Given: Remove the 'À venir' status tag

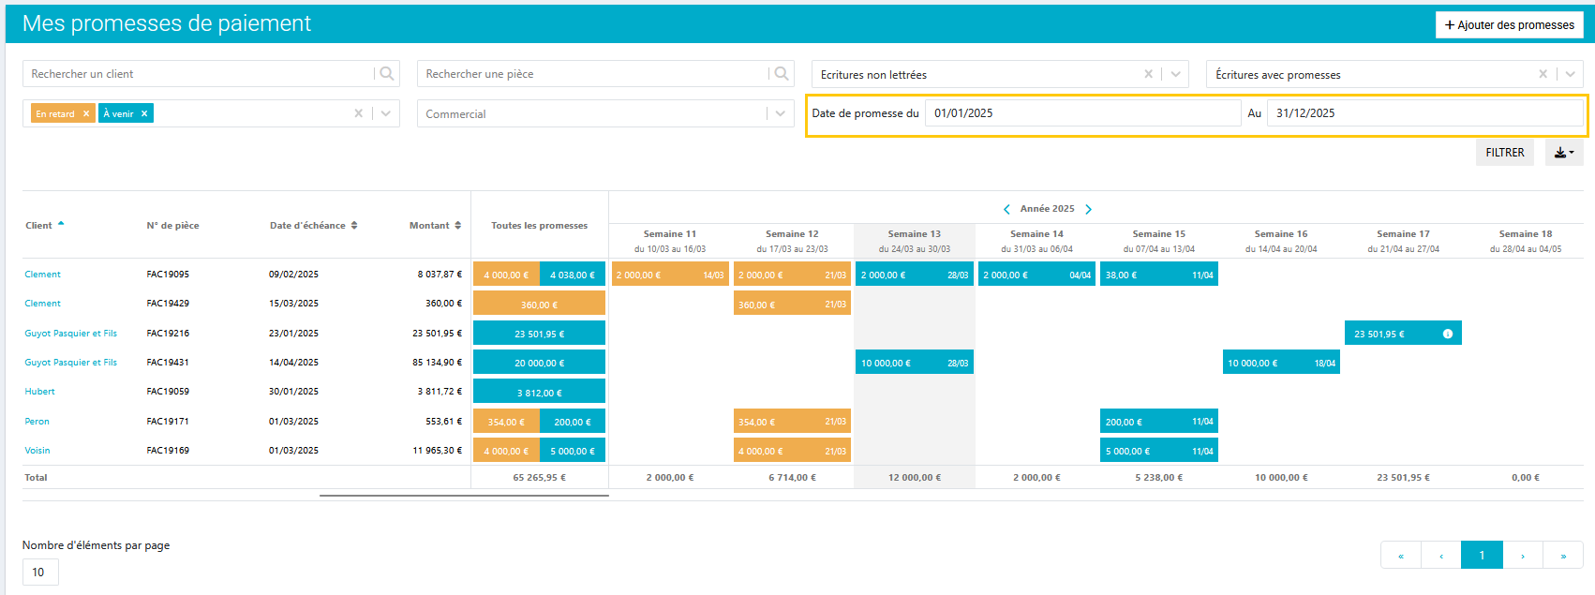Looking at the screenshot, I should click(x=144, y=113).
